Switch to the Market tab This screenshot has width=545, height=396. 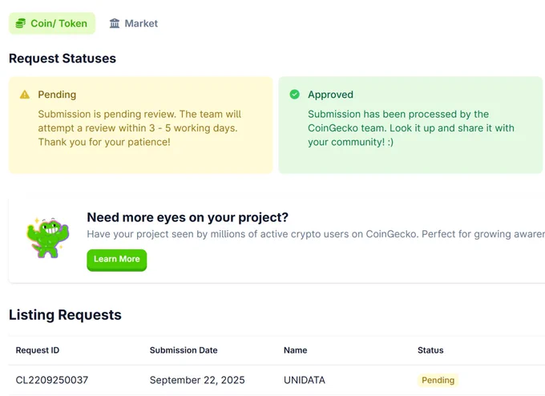coord(134,23)
